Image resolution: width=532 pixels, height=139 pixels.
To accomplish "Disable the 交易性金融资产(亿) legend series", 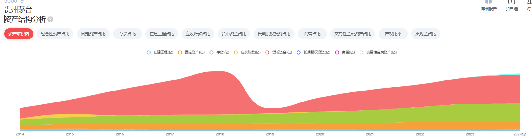I will 378,52.
